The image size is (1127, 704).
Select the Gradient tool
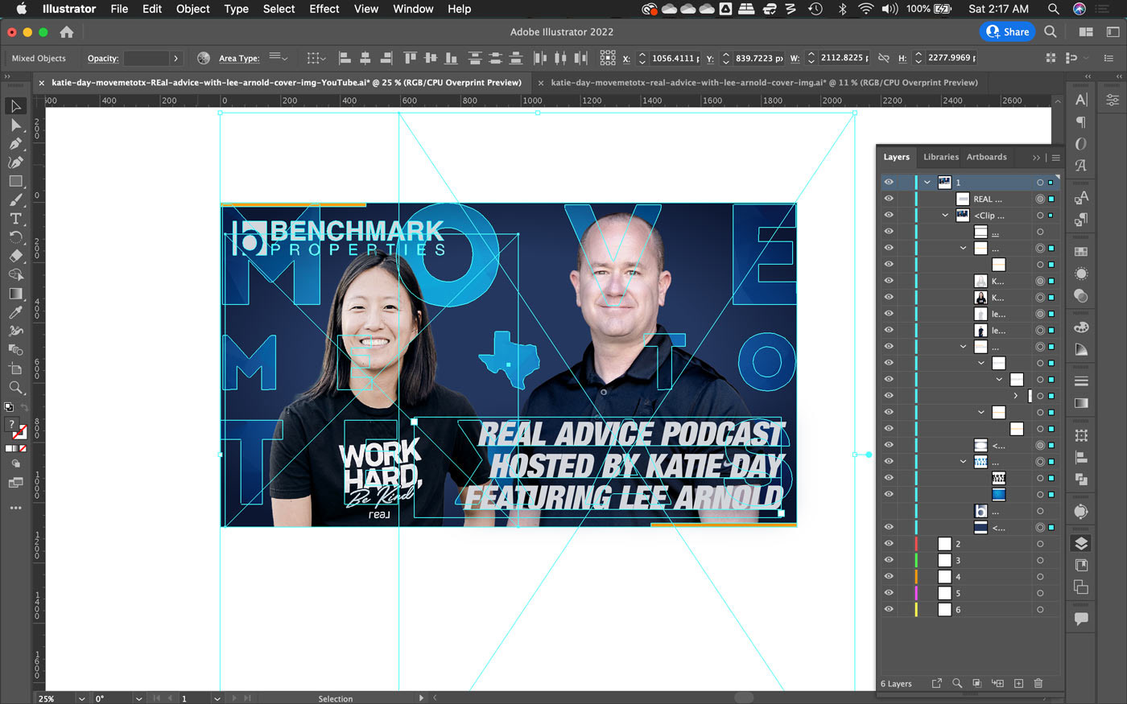15,294
